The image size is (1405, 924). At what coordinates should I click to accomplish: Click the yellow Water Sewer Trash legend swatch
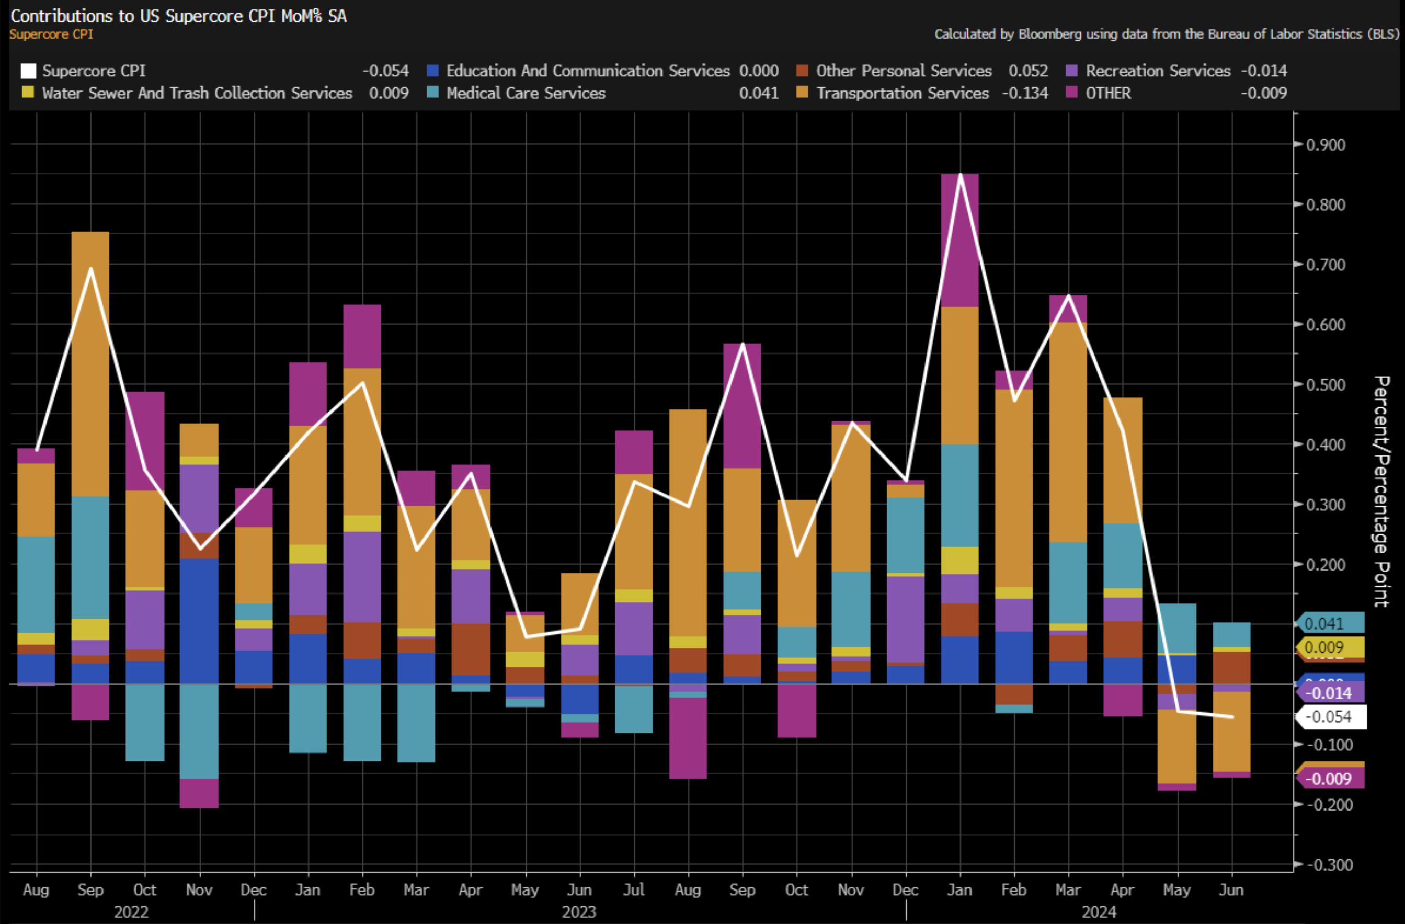coord(28,93)
